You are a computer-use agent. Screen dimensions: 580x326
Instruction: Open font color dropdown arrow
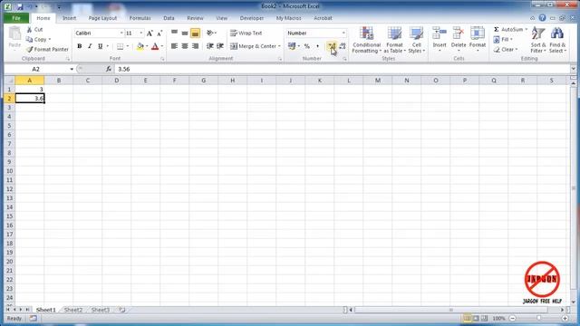pyautogui.click(x=162, y=46)
